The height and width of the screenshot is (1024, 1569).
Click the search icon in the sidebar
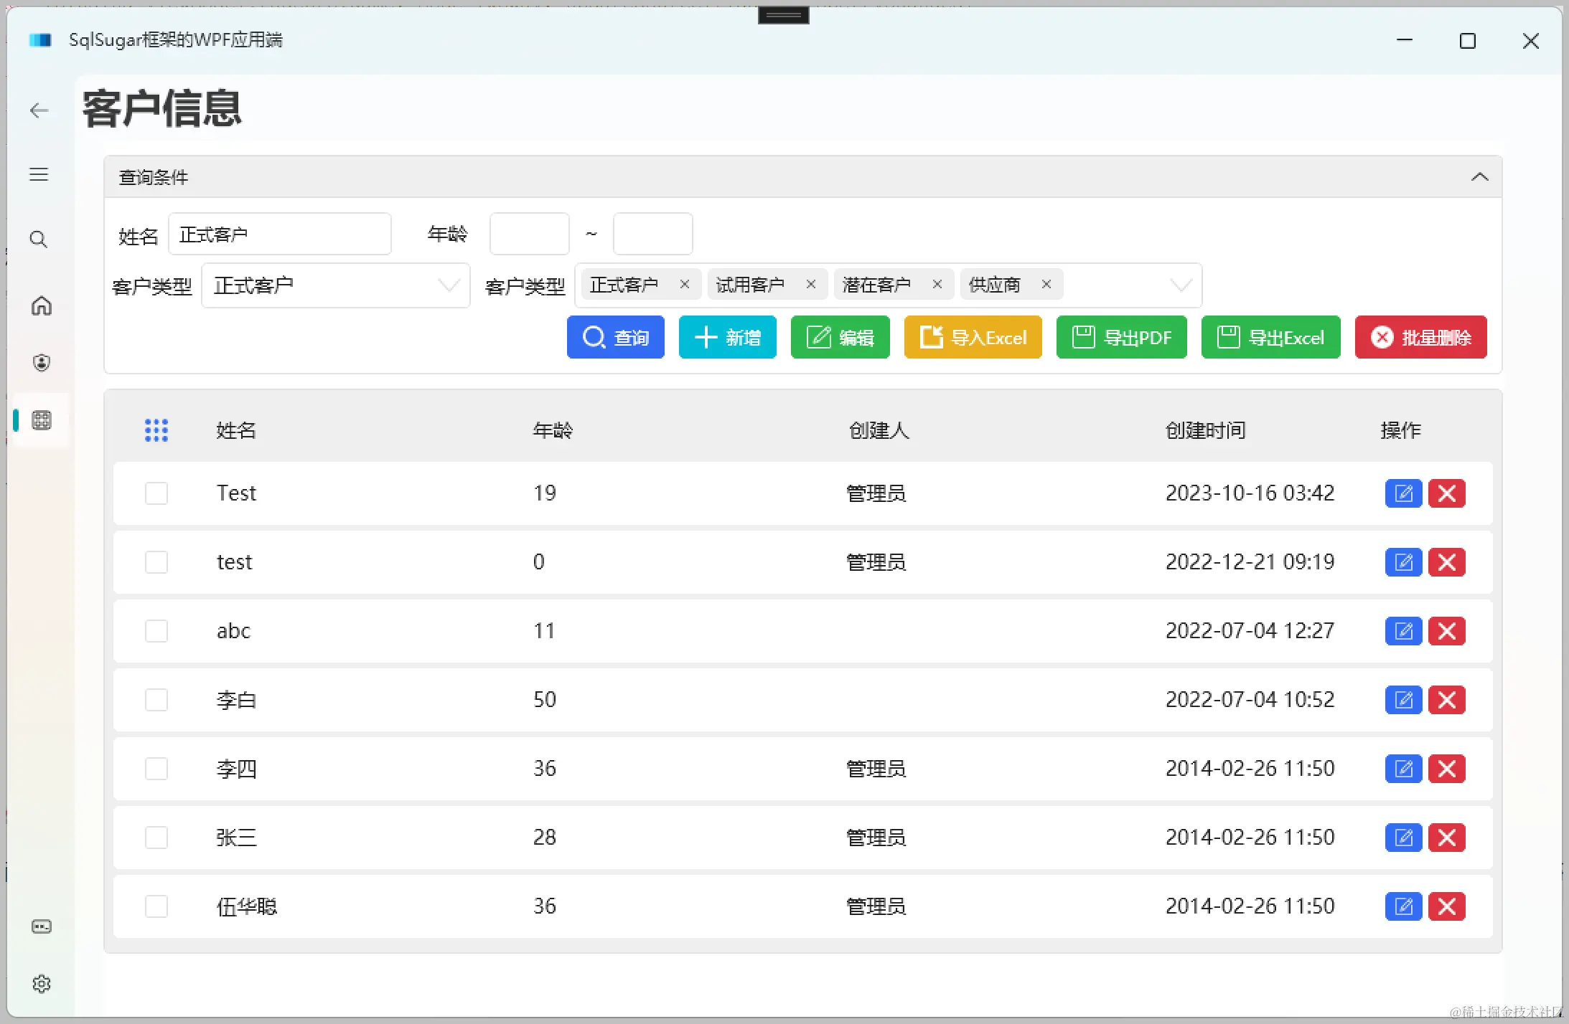[x=39, y=240]
